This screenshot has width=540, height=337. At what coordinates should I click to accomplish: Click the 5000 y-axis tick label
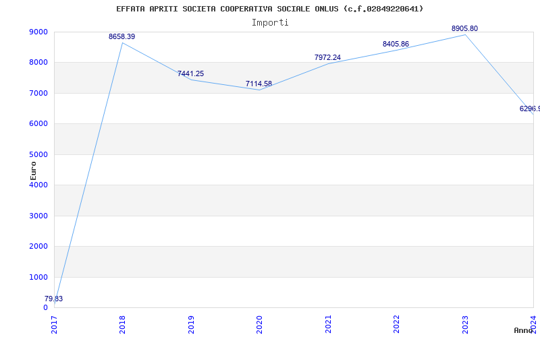coord(38,155)
